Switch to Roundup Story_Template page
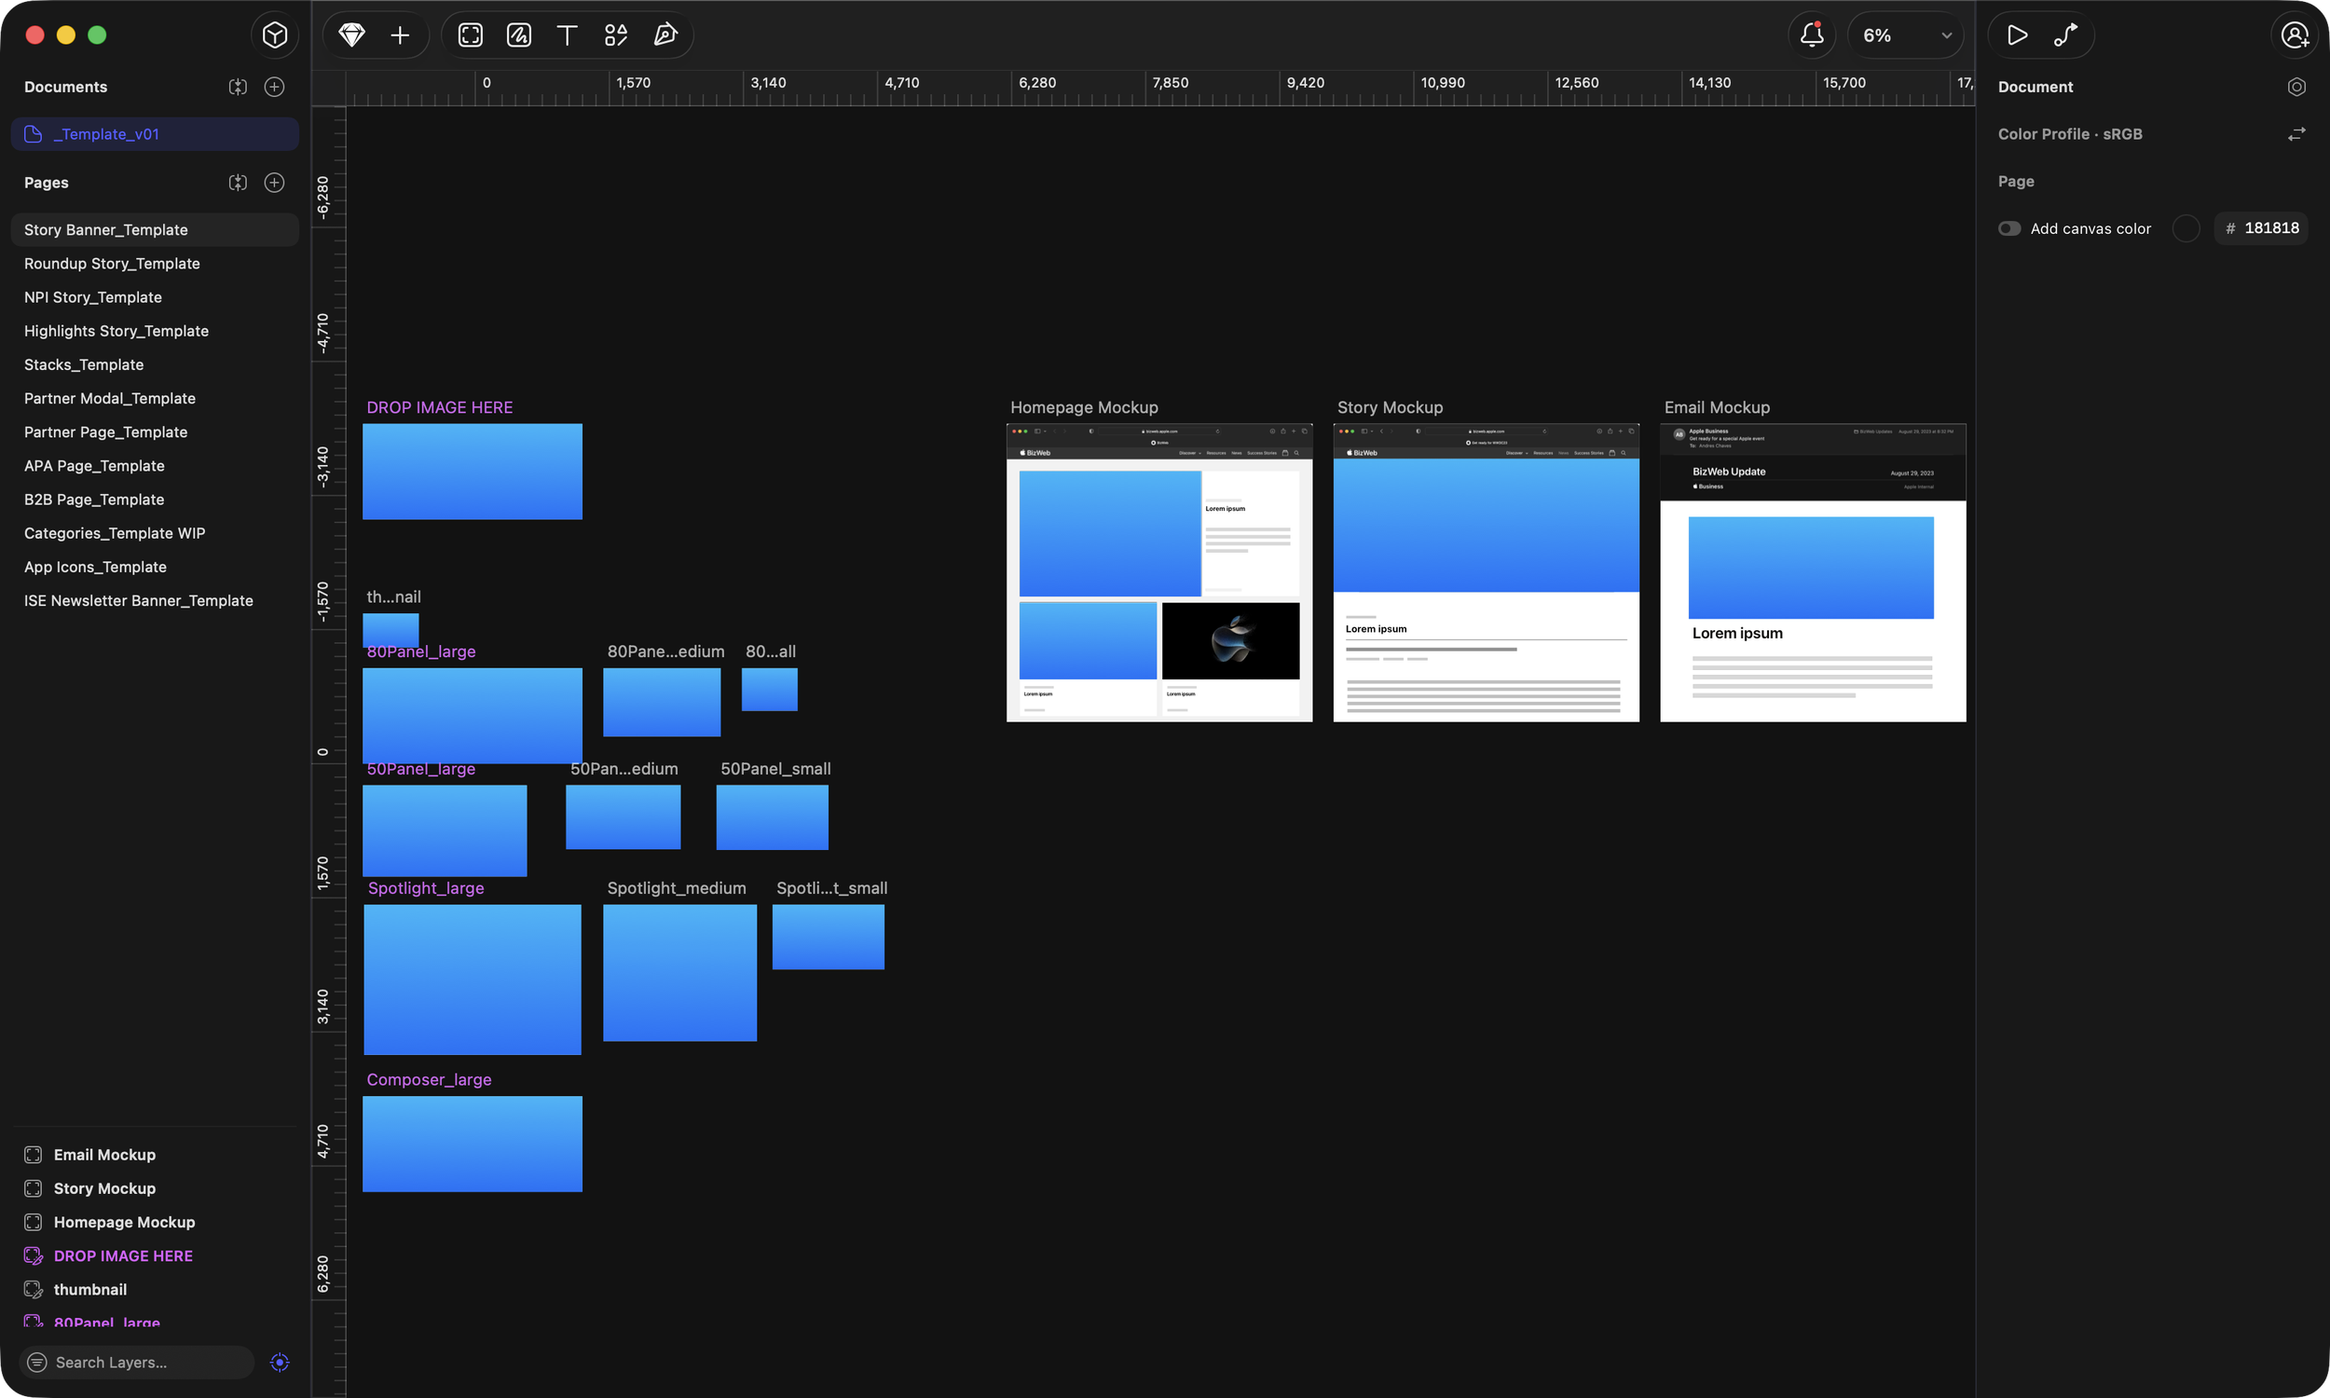The width and height of the screenshot is (2330, 1398). click(111, 263)
